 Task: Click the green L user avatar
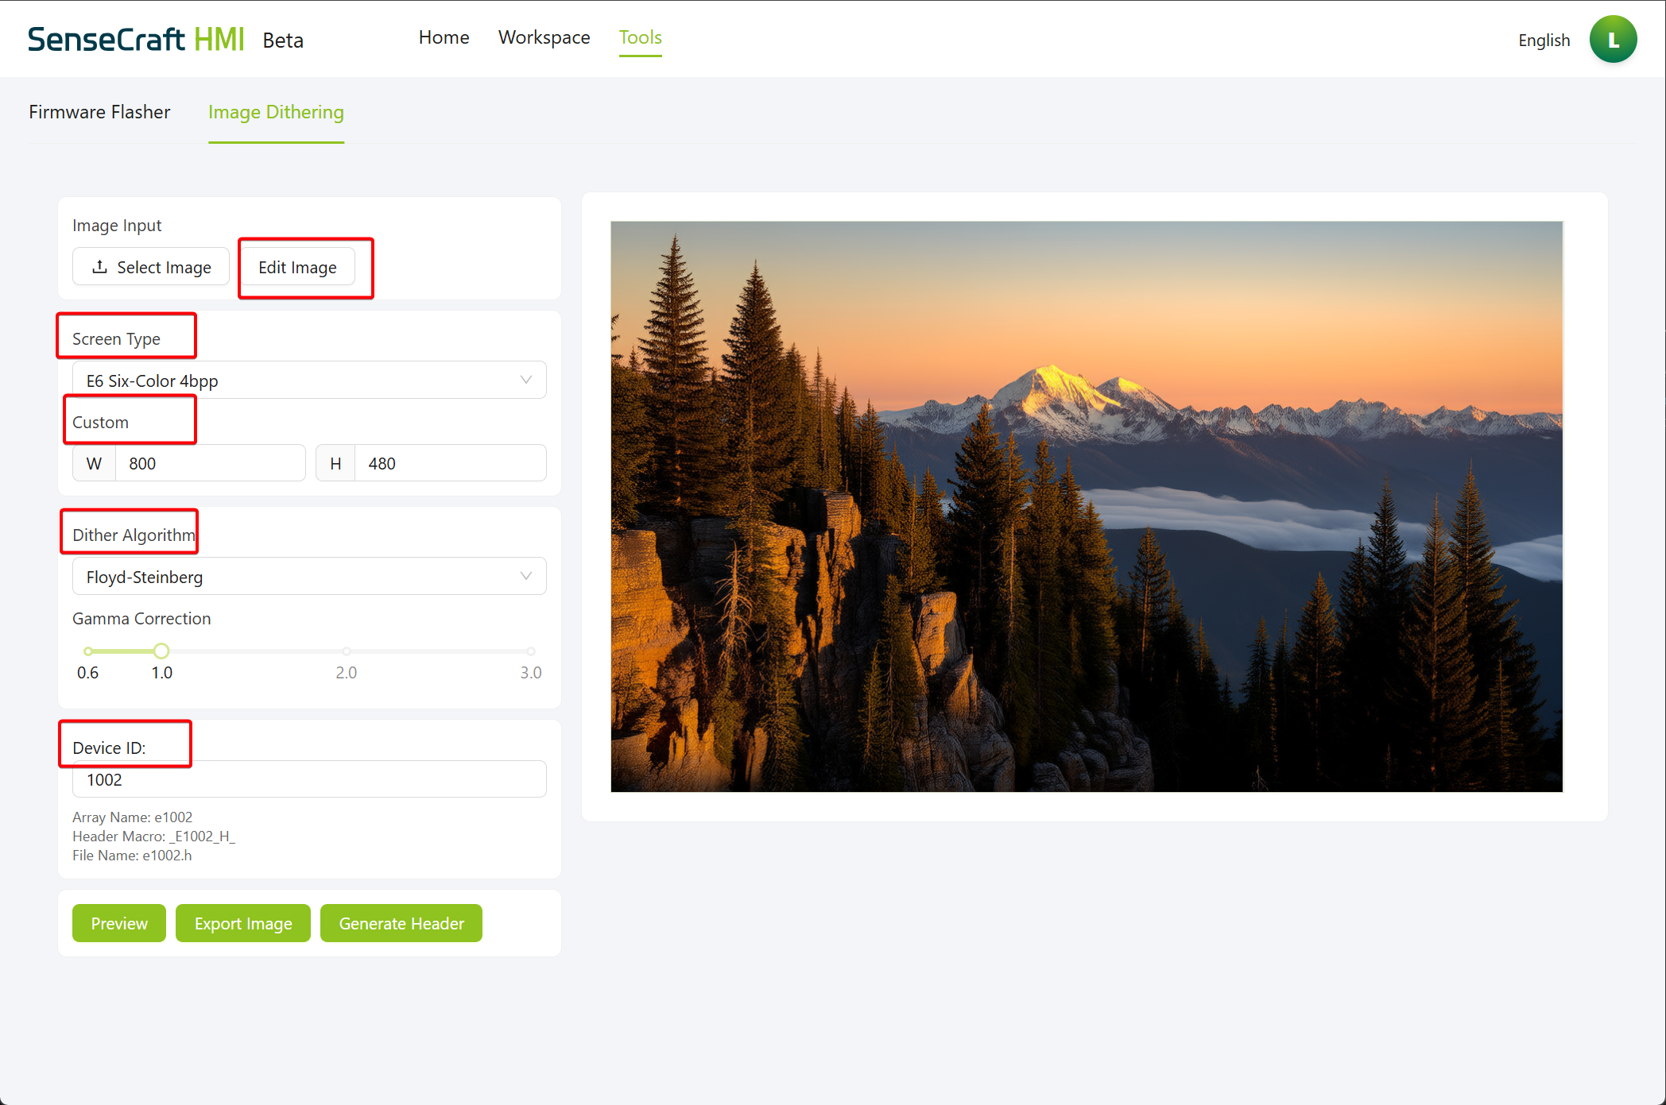tap(1612, 40)
